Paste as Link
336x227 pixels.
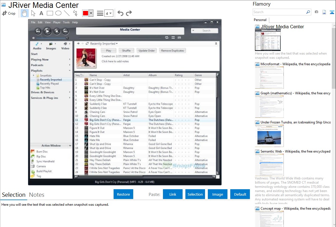point(173,194)
